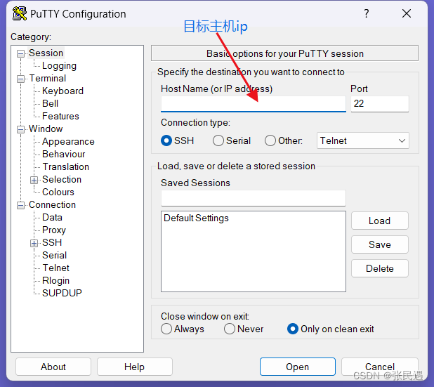Click the Saved Sessions name field
Screen dimensions: 434x387
[x=254, y=198]
